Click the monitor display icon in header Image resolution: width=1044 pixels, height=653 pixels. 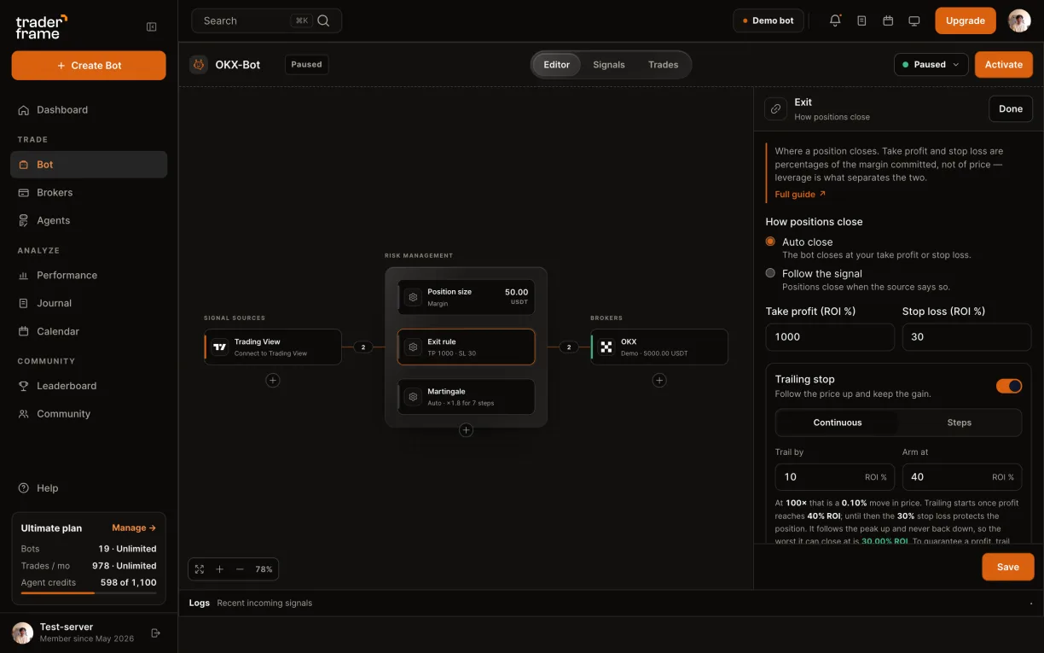[x=914, y=20]
